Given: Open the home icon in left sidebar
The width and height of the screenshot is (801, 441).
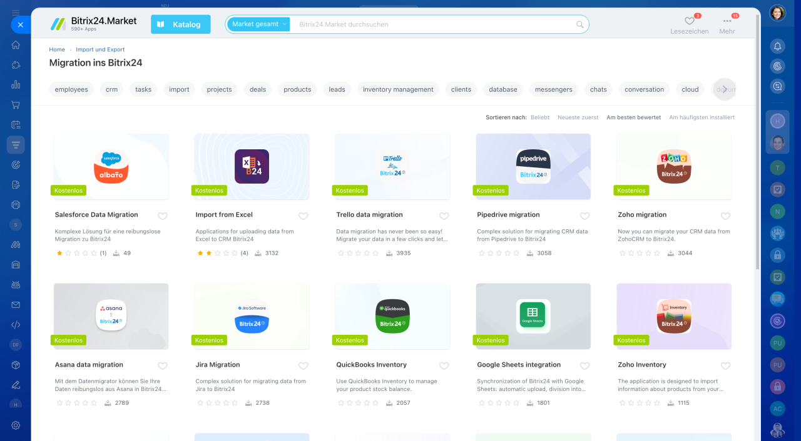Looking at the screenshot, I should (16, 45).
